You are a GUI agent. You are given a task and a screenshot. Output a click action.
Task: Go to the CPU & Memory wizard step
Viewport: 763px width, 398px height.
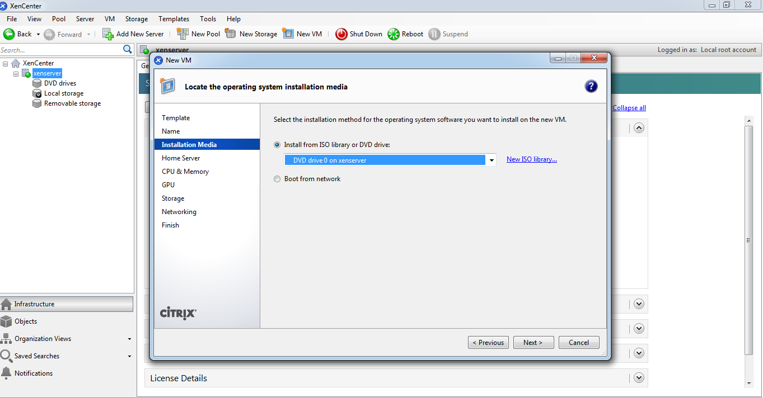185,172
